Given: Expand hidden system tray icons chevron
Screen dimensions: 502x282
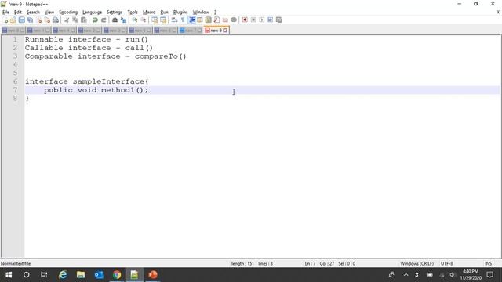Looking at the screenshot, I should [406, 275].
